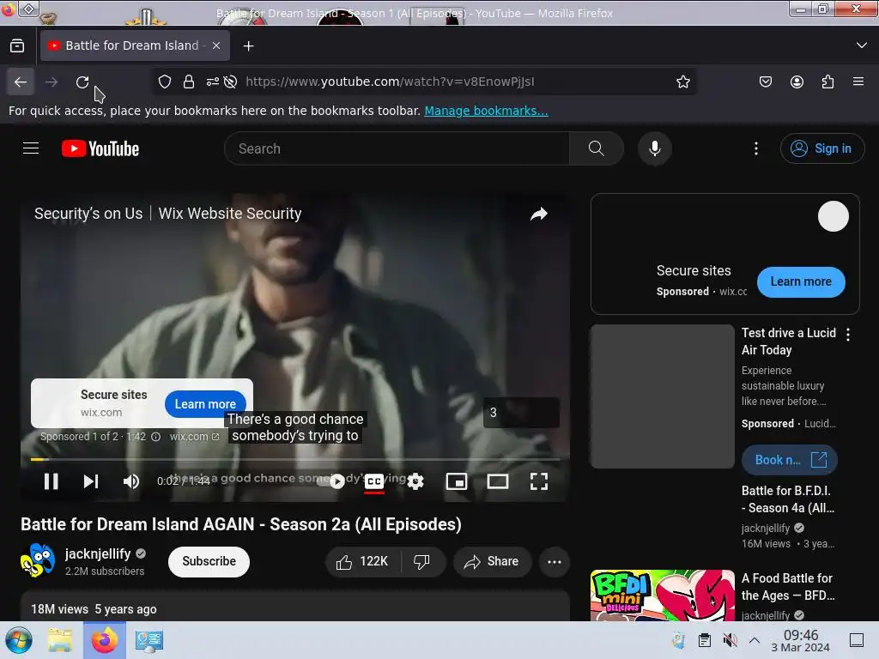Open a new tab
This screenshot has height=659, width=879.
248,46
